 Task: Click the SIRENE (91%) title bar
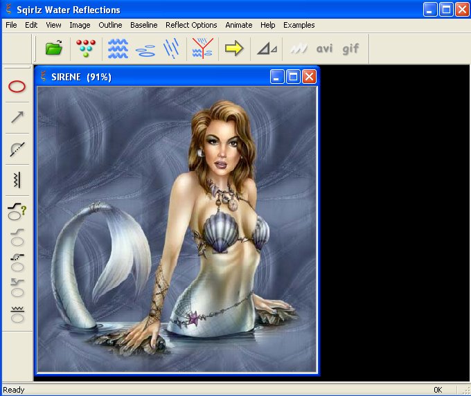pyautogui.click(x=177, y=77)
